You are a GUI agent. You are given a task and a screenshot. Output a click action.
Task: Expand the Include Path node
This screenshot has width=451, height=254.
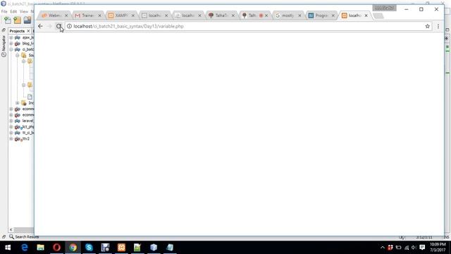[x=17, y=103]
